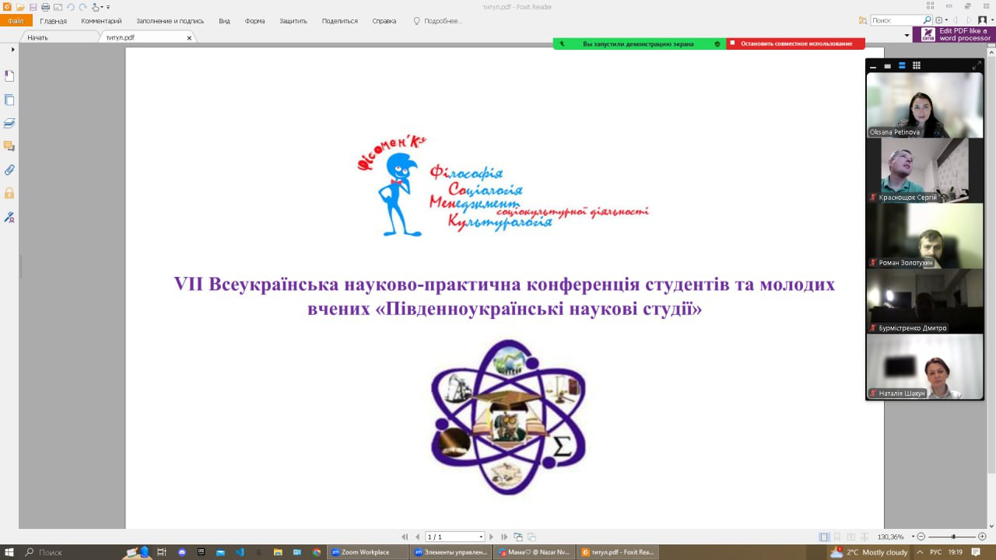Open the Pages thumbnails panel in the sidebar

(9, 100)
